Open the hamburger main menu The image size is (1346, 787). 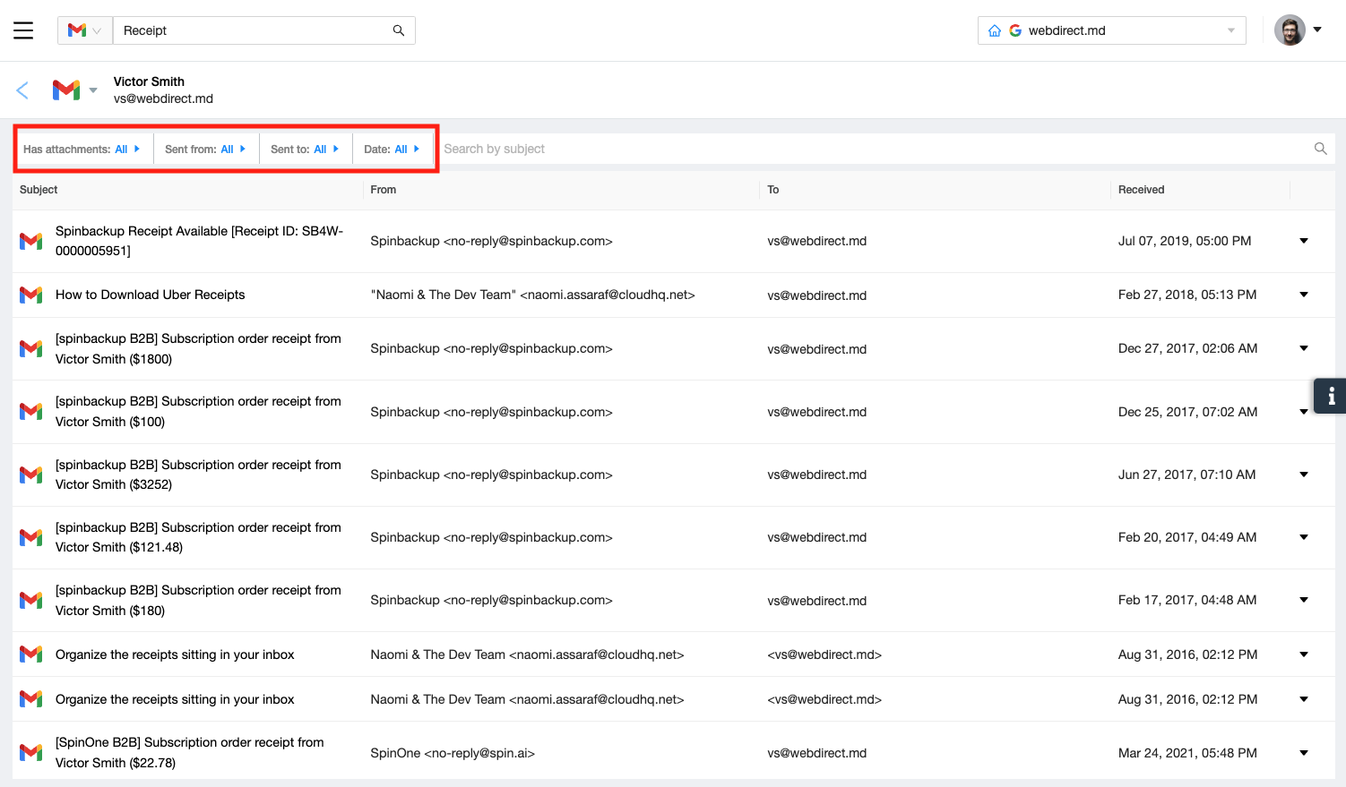(x=23, y=30)
